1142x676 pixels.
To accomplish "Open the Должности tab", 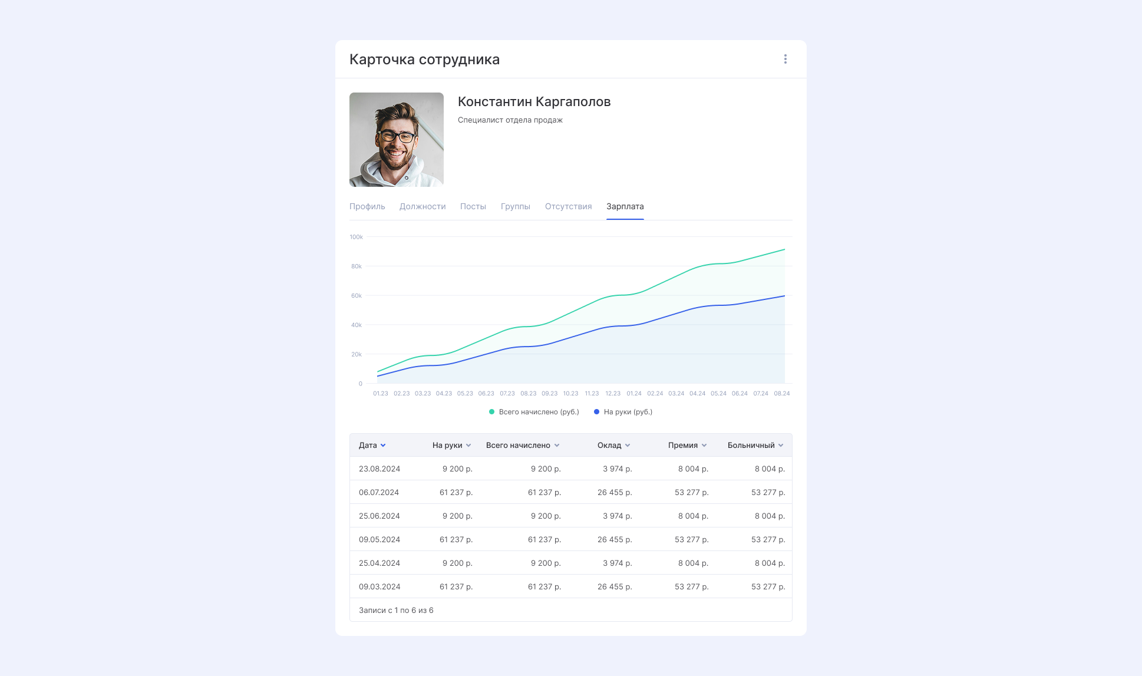I will pos(422,206).
